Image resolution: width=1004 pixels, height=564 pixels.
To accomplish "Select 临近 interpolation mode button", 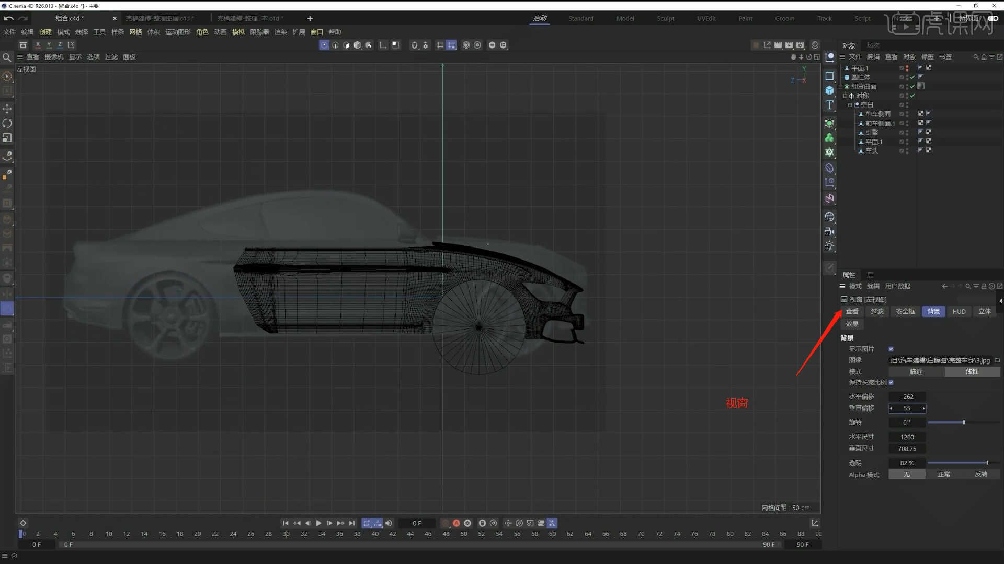I will (916, 372).
